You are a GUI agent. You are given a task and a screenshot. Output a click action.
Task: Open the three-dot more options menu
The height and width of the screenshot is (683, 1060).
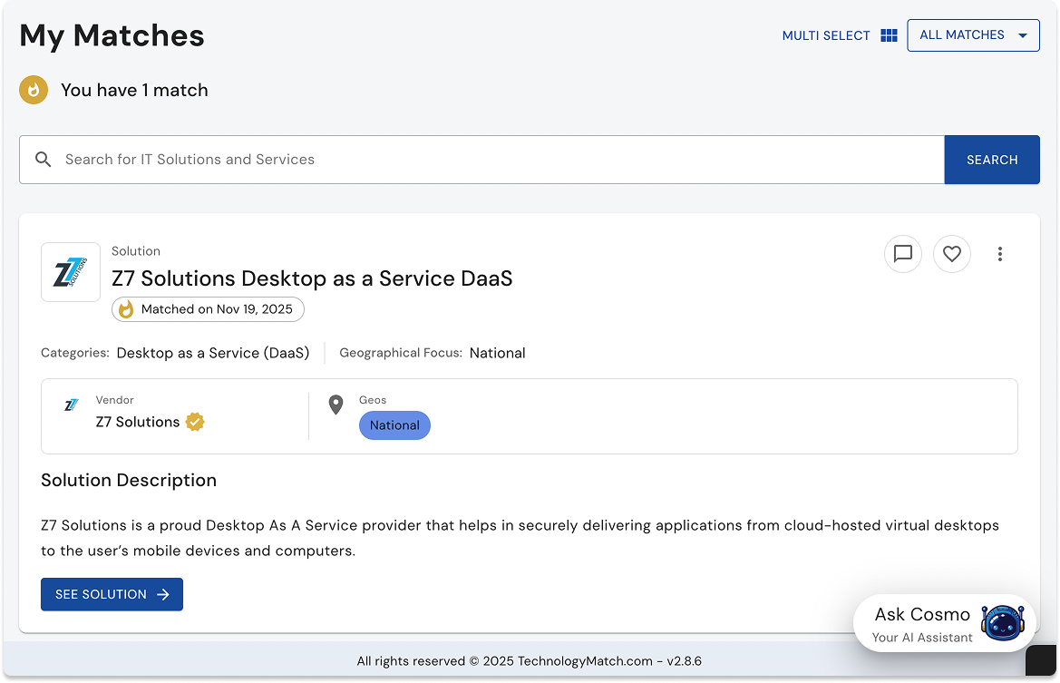(x=1000, y=254)
